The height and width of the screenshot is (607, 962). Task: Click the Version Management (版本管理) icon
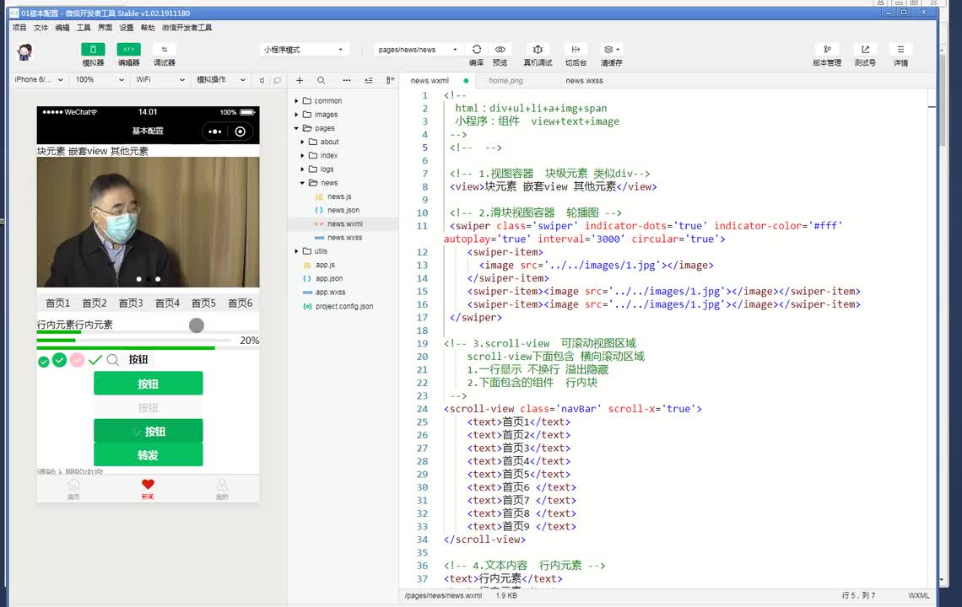(x=827, y=50)
